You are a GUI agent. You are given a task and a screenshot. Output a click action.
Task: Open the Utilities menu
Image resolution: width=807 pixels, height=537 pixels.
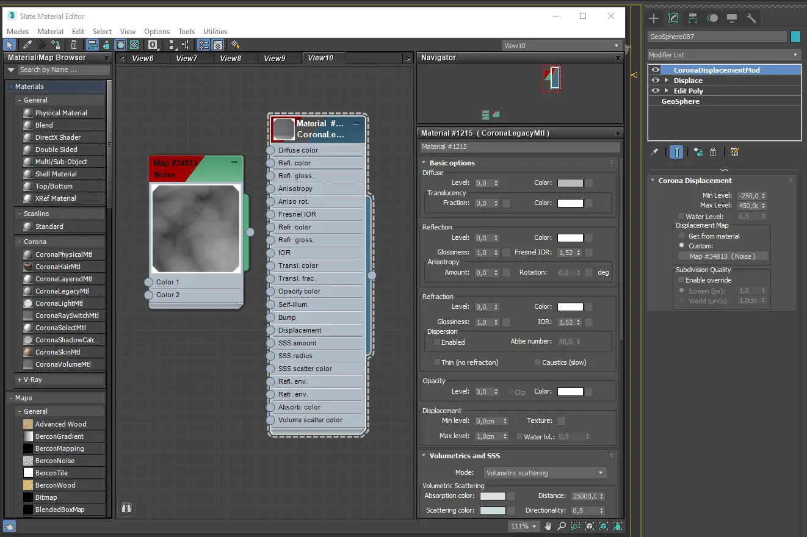215,32
